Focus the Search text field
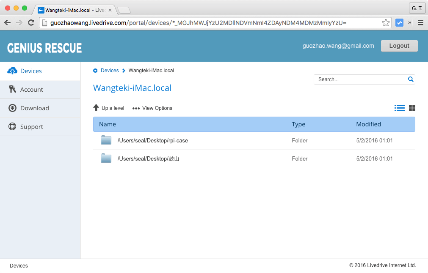The height and width of the screenshot is (273, 428). tap(360, 79)
